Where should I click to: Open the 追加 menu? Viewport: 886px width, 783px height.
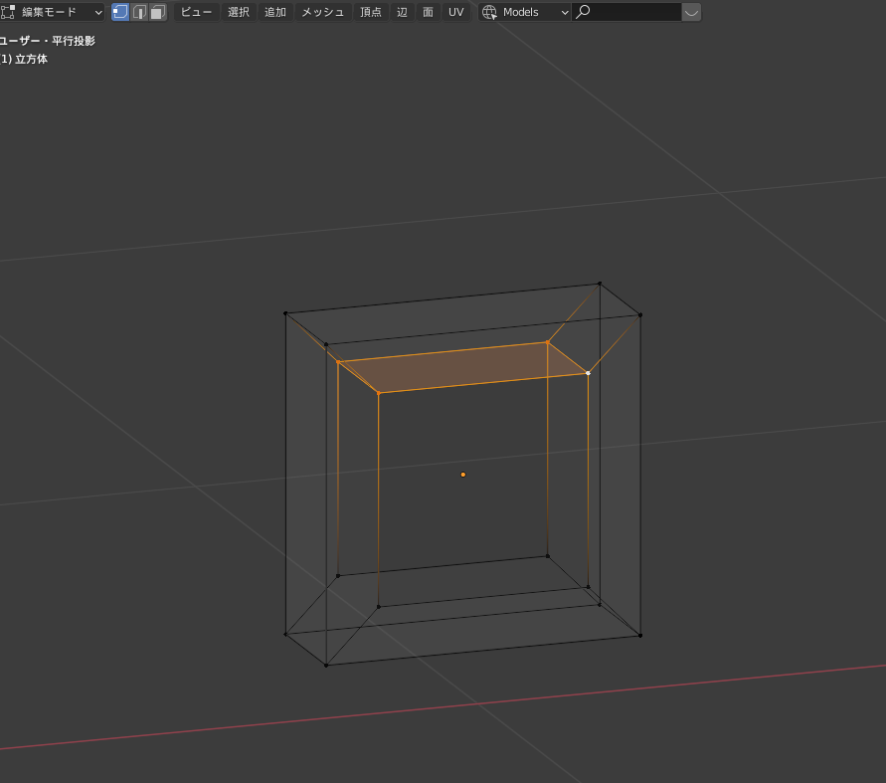click(275, 12)
